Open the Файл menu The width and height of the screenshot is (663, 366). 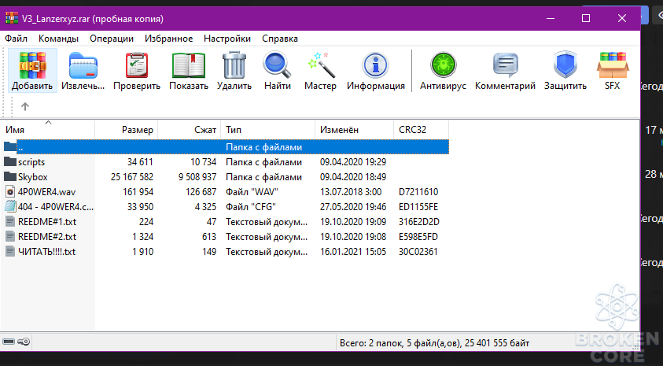[x=16, y=39]
